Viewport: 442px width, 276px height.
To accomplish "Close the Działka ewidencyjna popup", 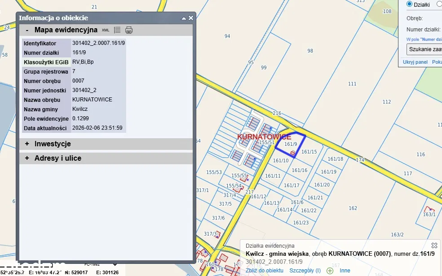I will (x=434, y=245).
